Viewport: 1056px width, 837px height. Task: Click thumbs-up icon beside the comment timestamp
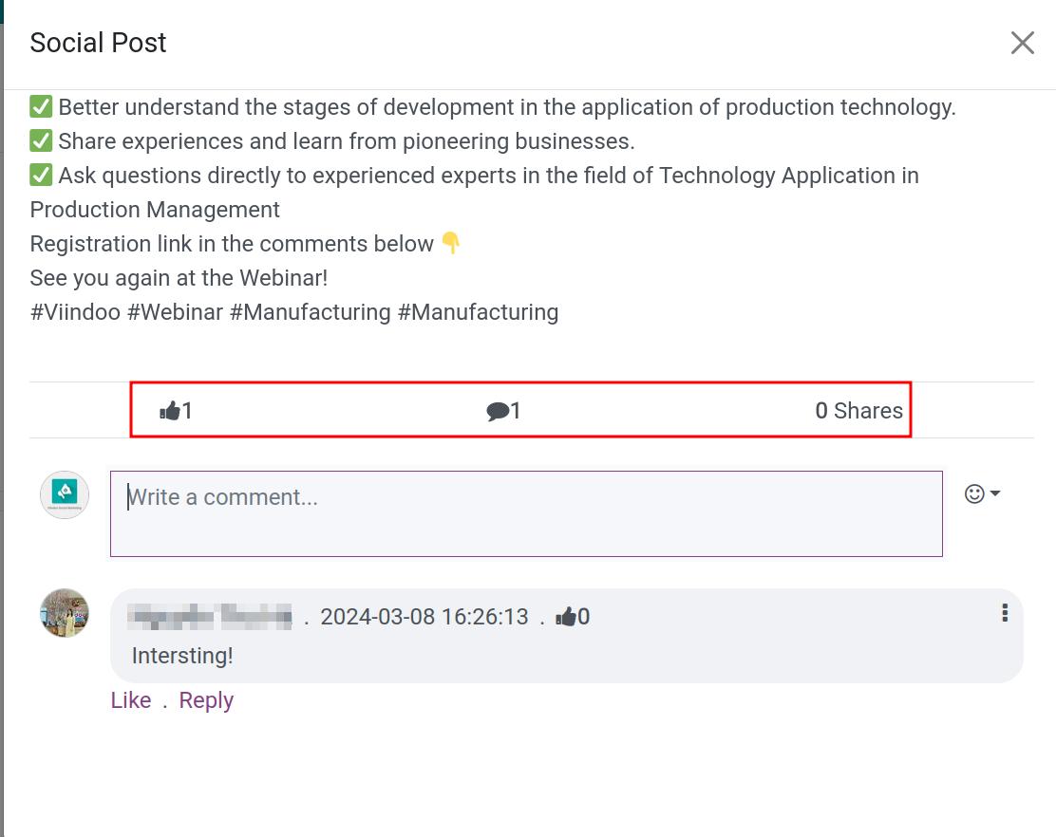(566, 617)
